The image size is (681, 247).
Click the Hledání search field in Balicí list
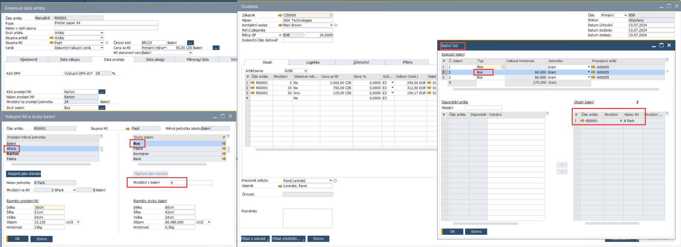click(x=484, y=108)
